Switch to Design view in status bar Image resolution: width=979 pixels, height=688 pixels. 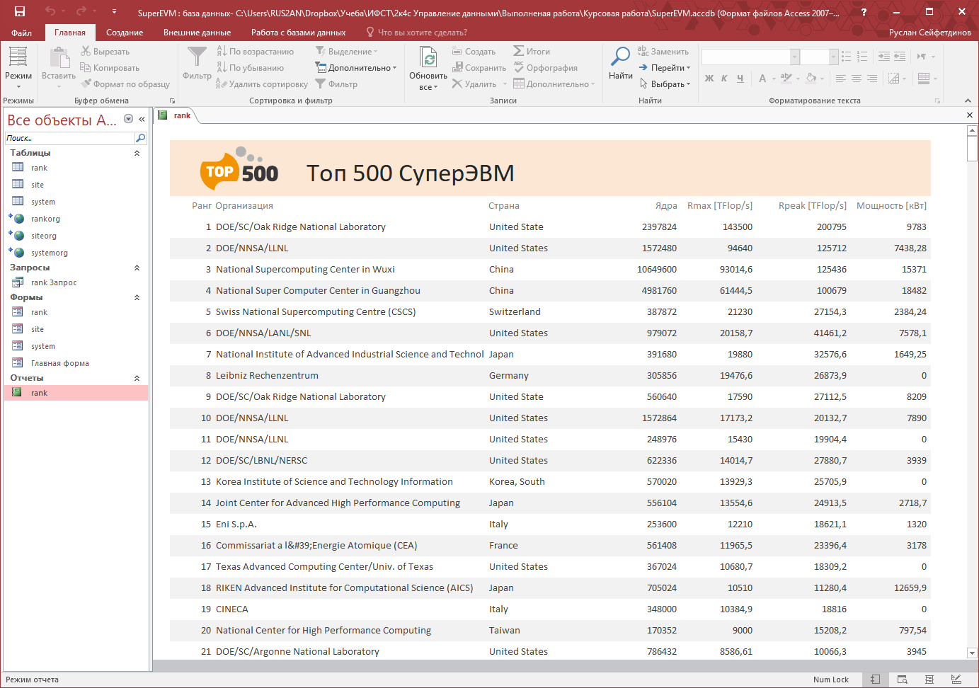956,680
